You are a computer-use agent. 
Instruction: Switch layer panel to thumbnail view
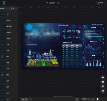point(10,8)
